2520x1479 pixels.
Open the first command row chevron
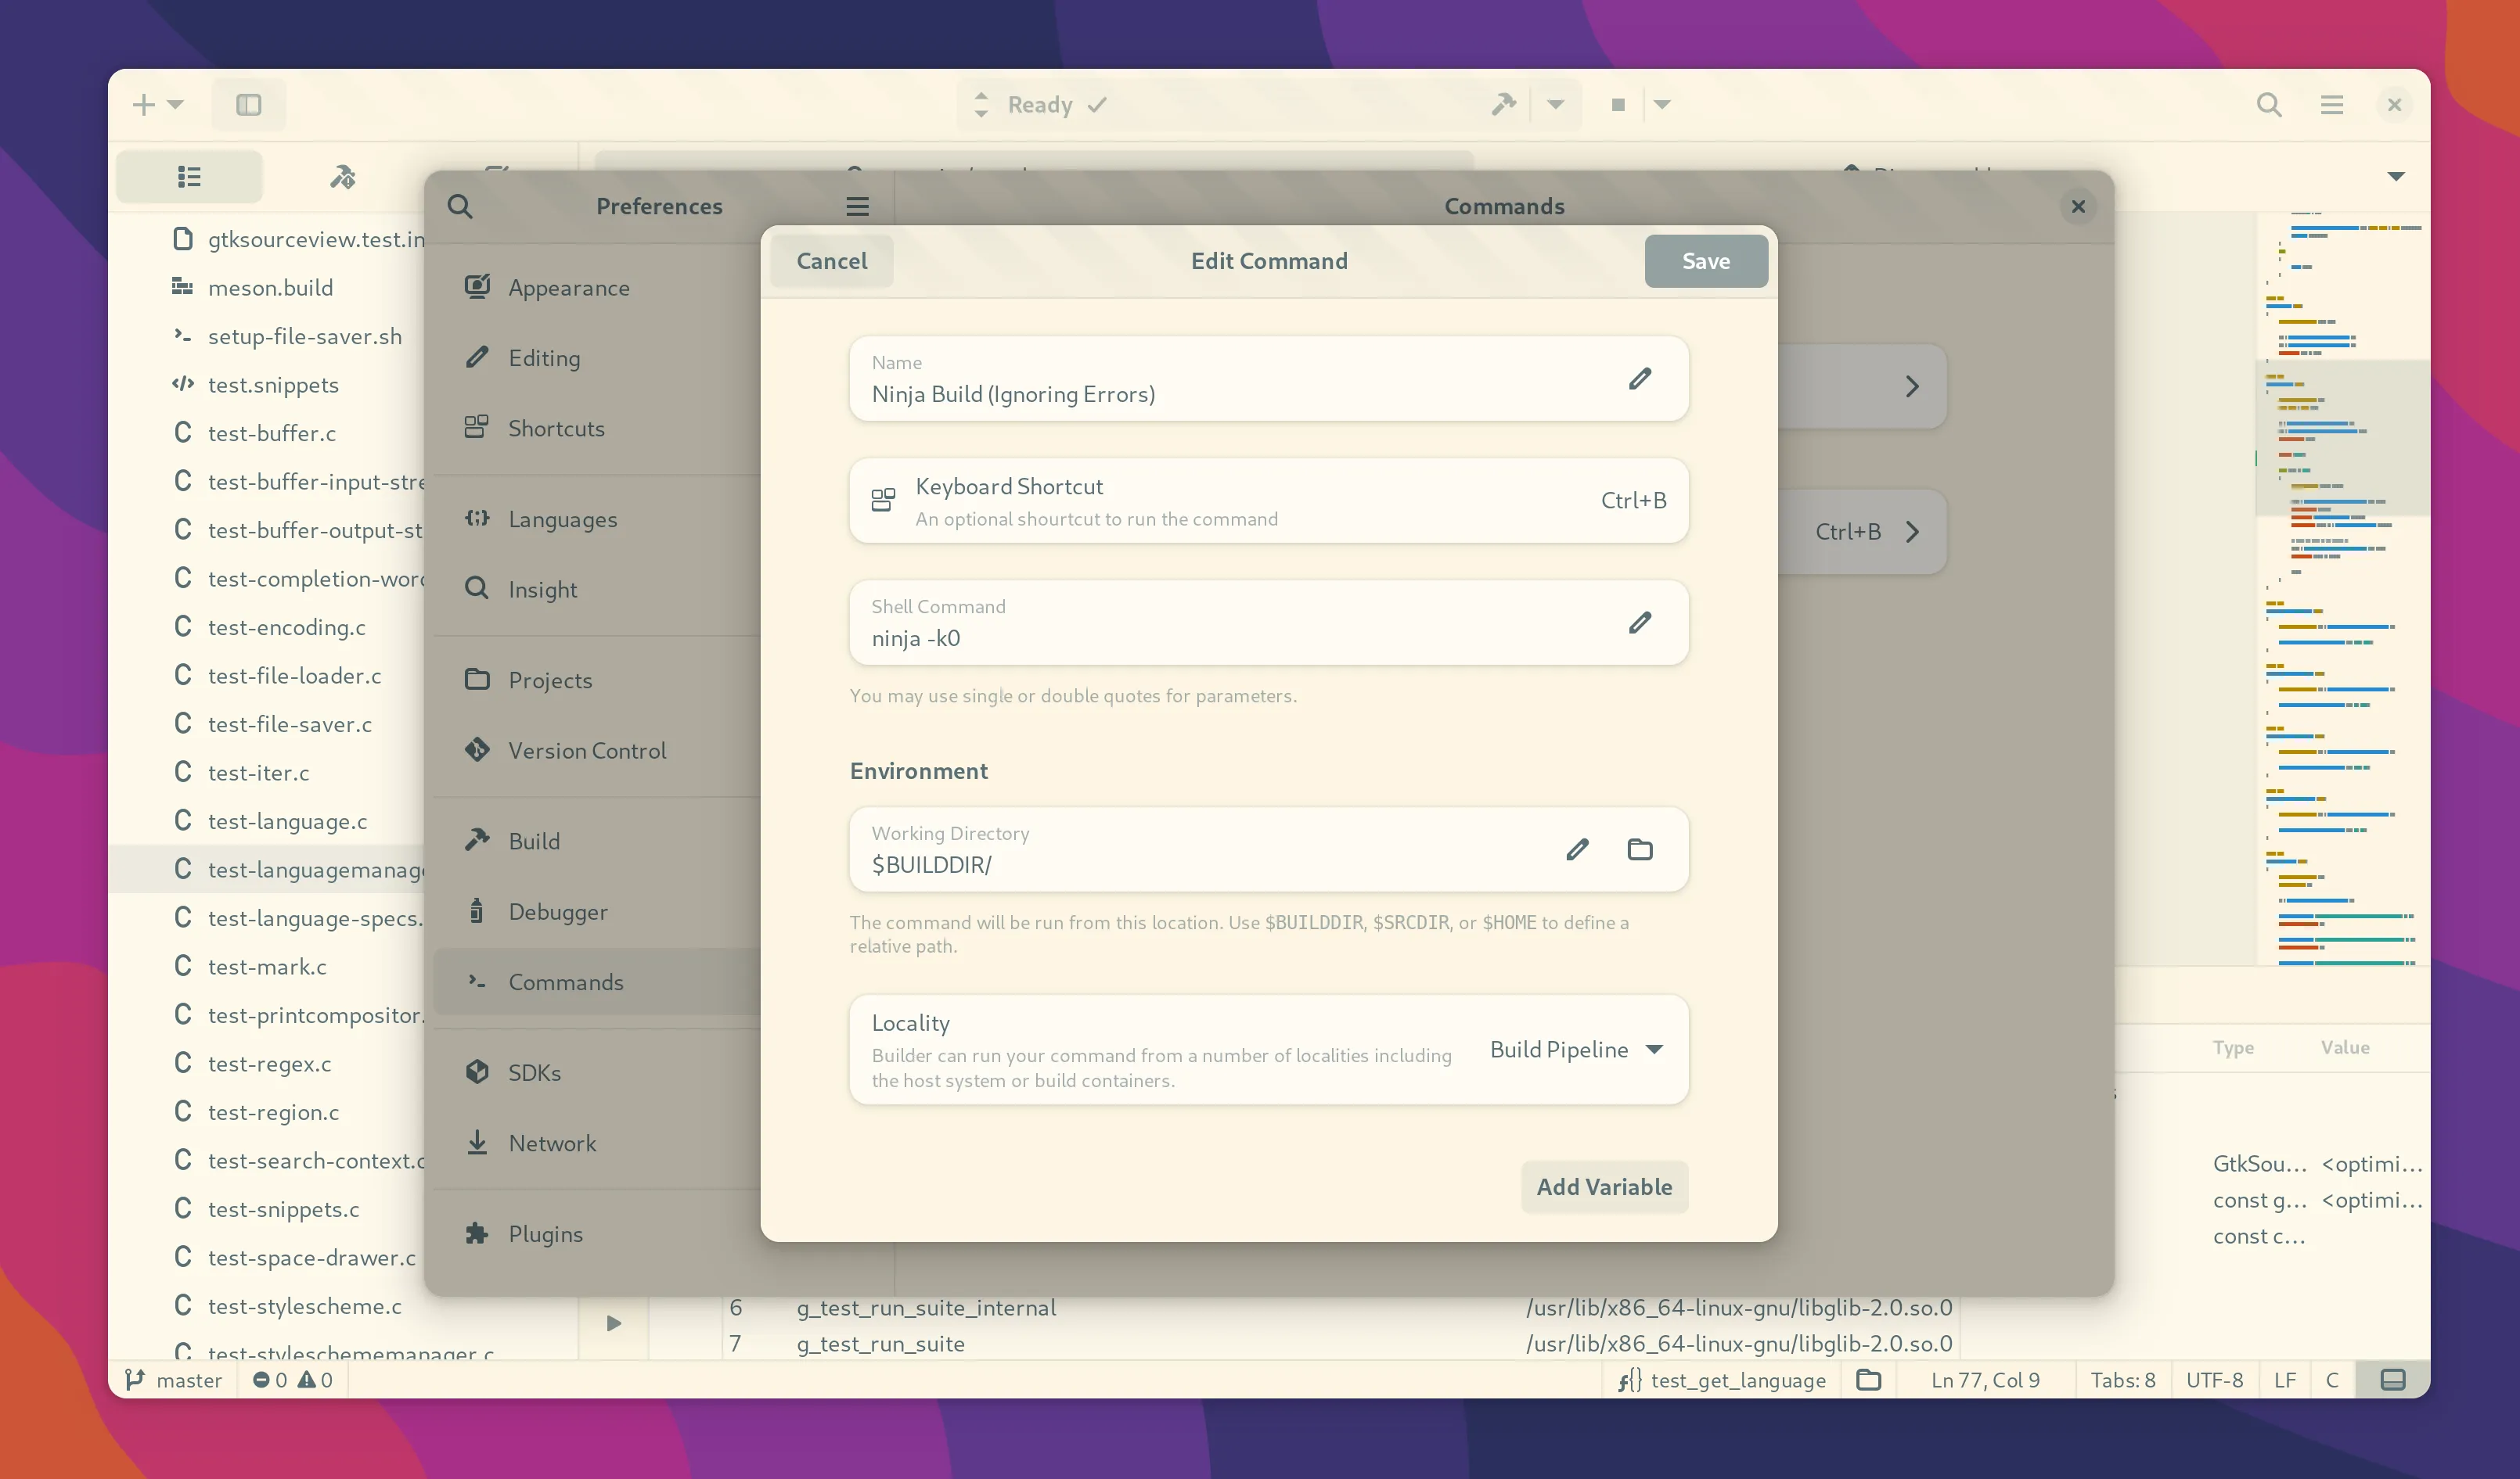(1911, 386)
